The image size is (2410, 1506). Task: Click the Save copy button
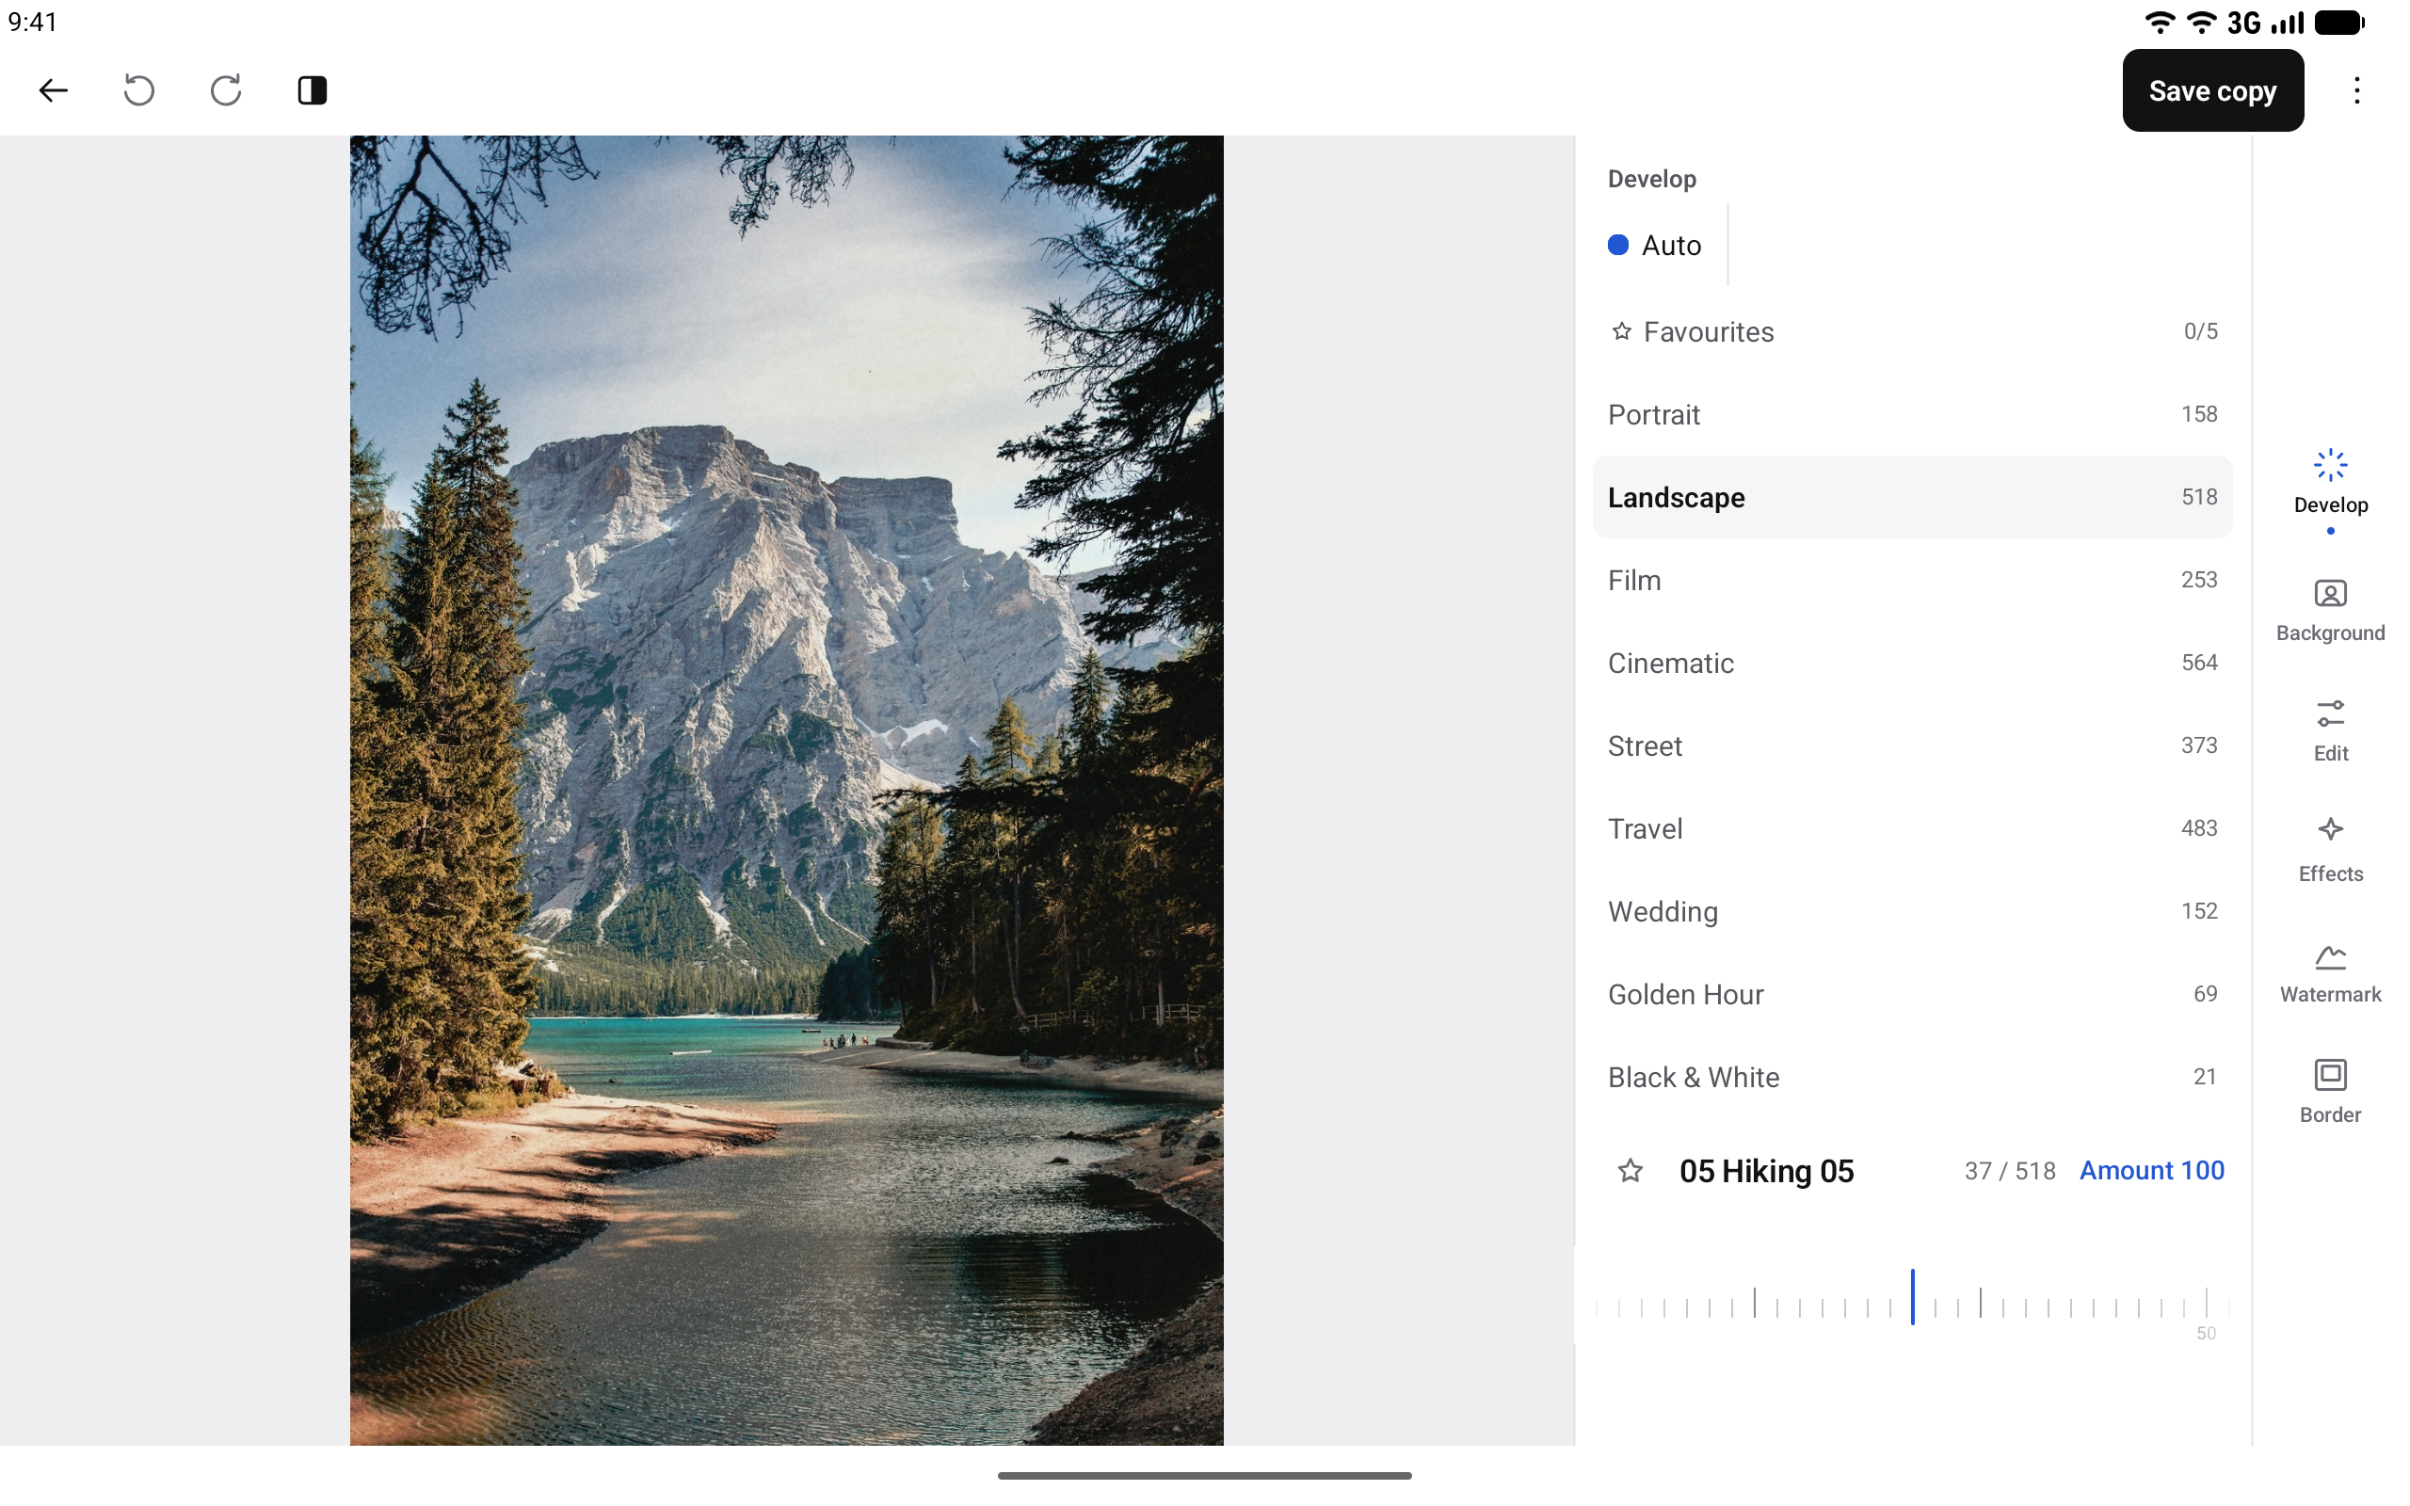coord(2213,90)
